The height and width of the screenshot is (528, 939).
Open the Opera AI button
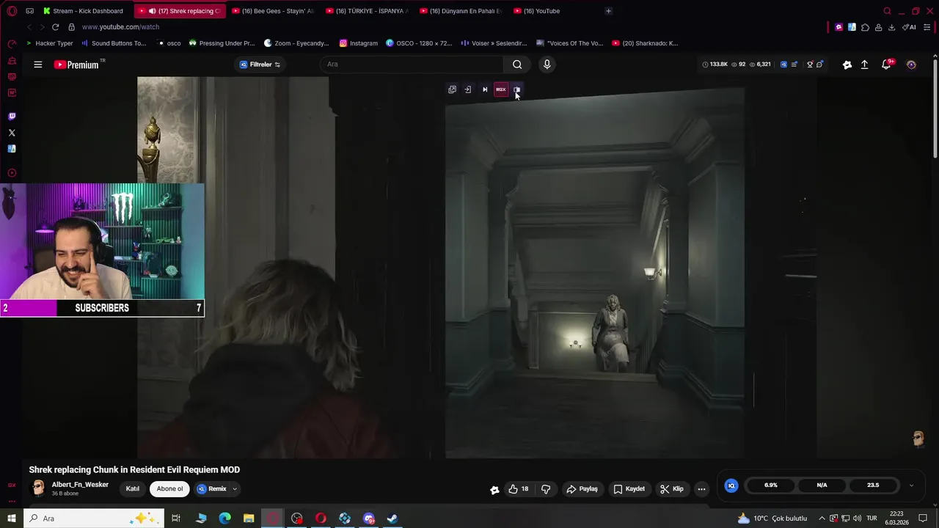(909, 27)
